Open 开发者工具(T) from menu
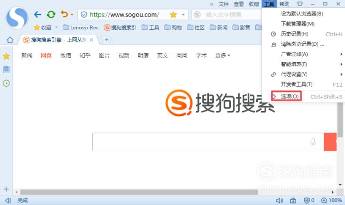The height and width of the screenshot is (205, 345). click(x=304, y=85)
